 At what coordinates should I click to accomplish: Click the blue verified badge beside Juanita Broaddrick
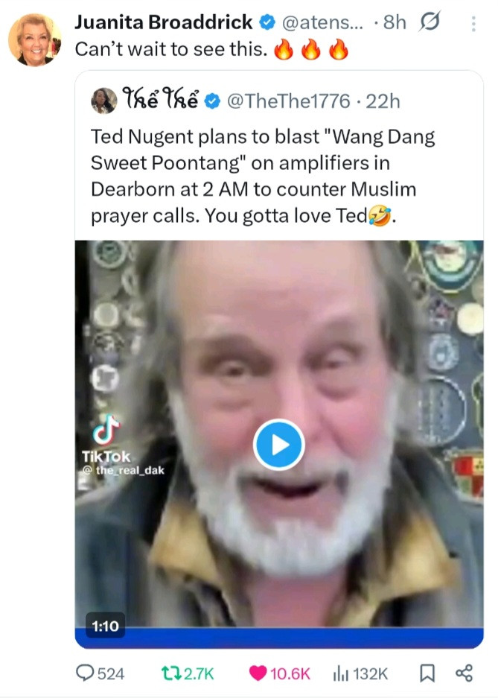tap(266, 22)
